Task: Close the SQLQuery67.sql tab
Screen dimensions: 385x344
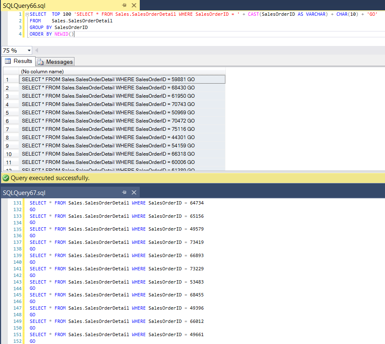Action: (134, 192)
